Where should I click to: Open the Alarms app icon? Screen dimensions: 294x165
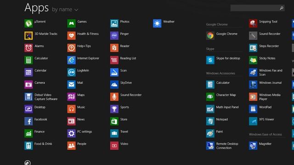[28, 48]
